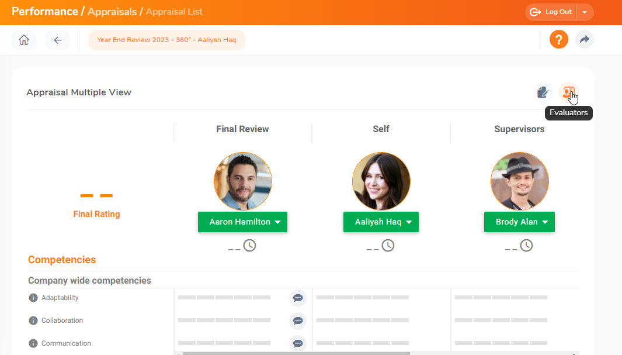Open the Evaluators icon
This screenshot has width=622, height=355.
pyautogui.click(x=568, y=92)
